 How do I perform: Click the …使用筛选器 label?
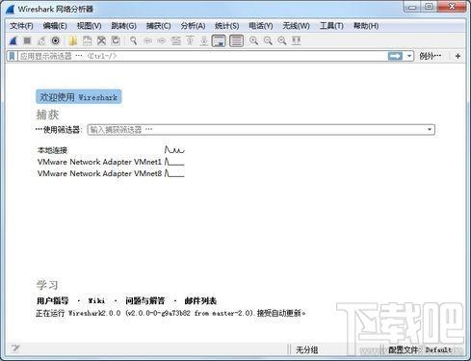[58, 130]
